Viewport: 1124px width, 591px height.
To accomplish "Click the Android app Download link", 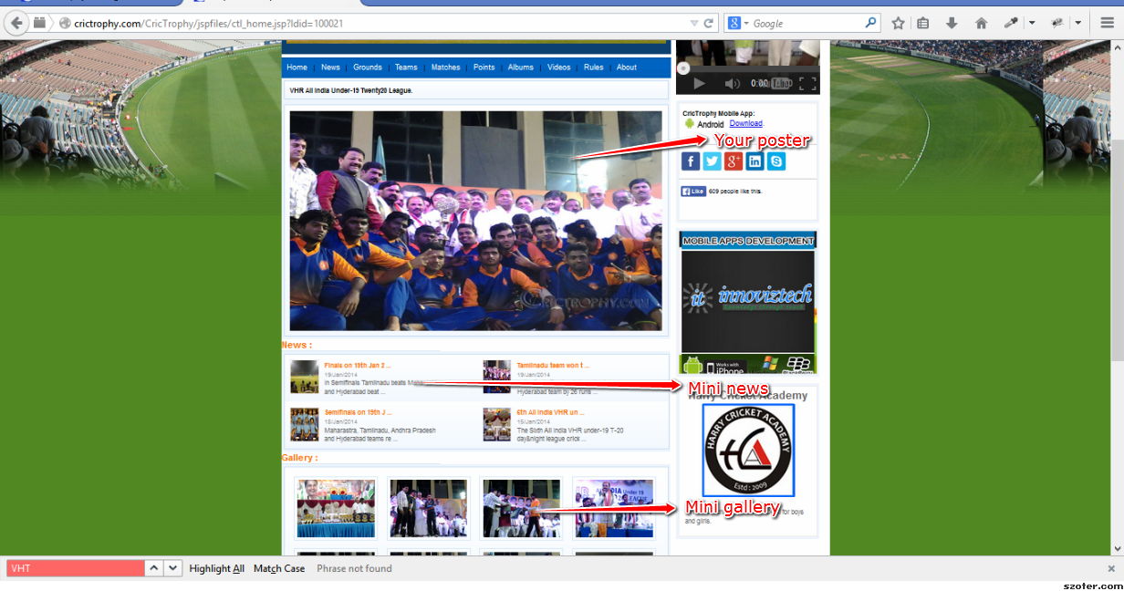I will [x=745, y=123].
